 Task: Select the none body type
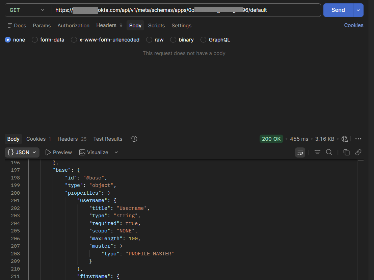click(15, 40)
